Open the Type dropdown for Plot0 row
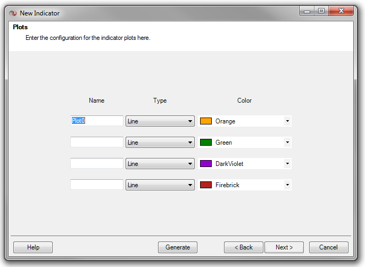 coord(160,121)
